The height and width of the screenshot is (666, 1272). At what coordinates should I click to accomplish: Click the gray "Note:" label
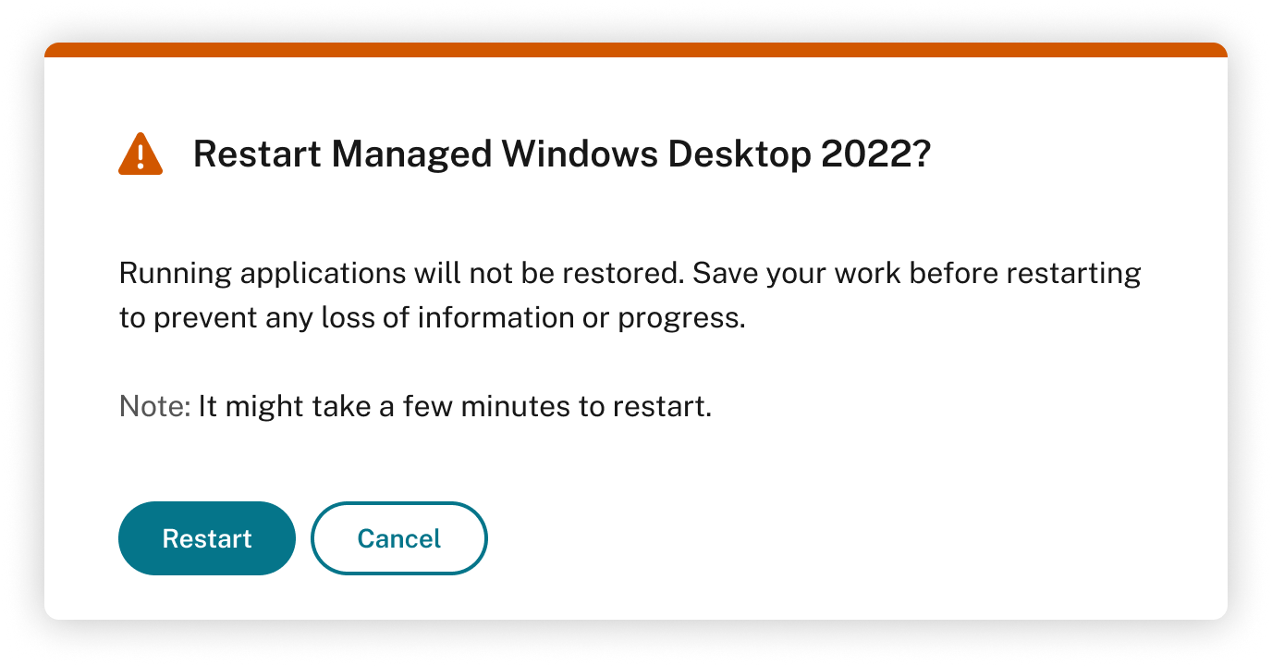tap(154, 407)
